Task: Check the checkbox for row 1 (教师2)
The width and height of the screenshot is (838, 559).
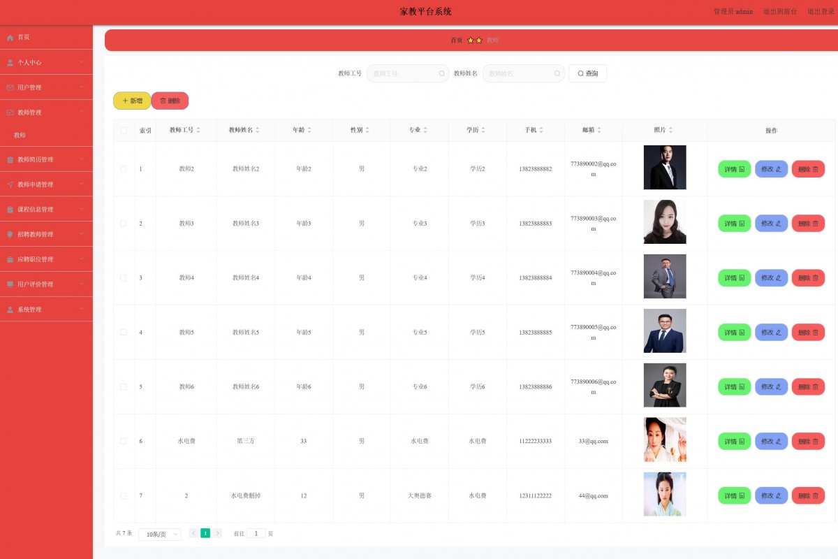Action: 123,168
